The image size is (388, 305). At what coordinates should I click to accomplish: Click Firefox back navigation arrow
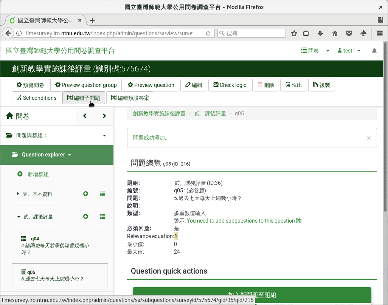(x=8, y=33)
